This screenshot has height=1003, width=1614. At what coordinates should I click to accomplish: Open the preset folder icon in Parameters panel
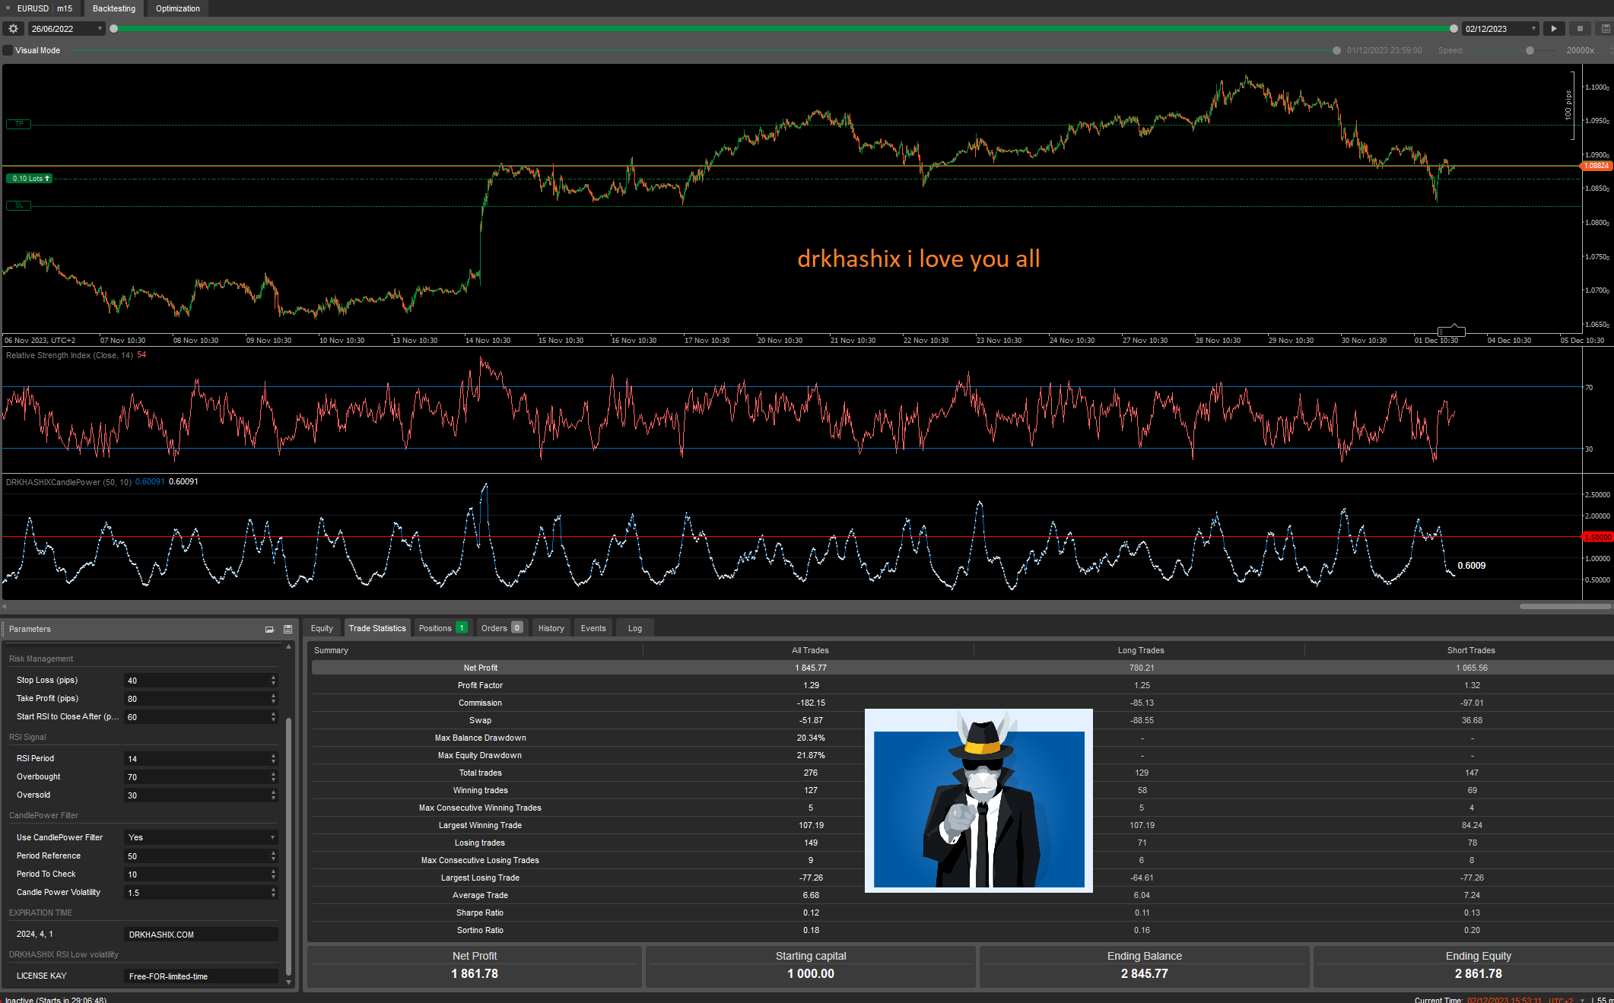269,629
